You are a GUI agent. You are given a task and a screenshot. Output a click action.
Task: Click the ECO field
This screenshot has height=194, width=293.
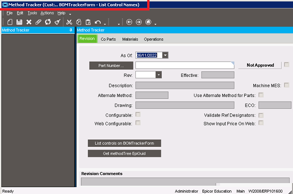click(275, 105)
